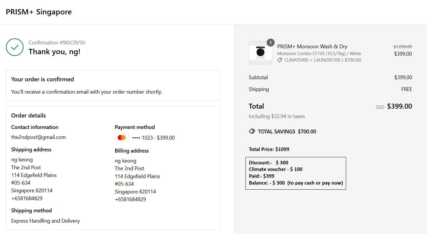Click the quantity badge on the product image
The height and width of the screenshot is (240, 430).
click(x=270, y=43)
